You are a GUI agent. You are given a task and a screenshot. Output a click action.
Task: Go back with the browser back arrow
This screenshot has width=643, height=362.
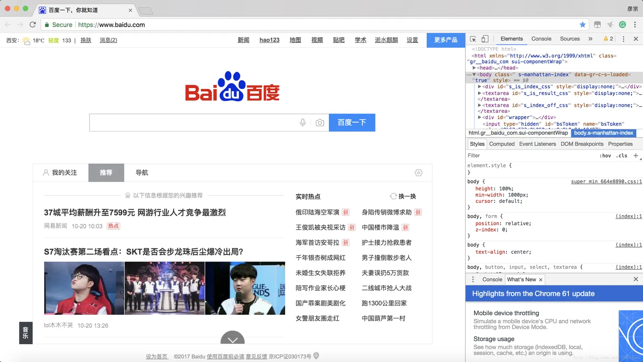[8, 25]
